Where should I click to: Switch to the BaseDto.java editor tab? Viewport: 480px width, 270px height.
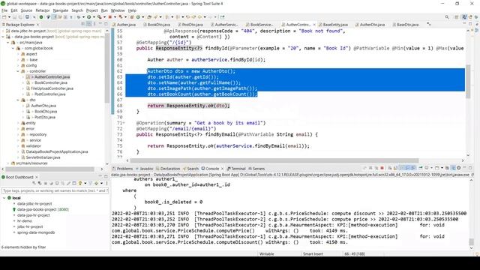point(407,25)
